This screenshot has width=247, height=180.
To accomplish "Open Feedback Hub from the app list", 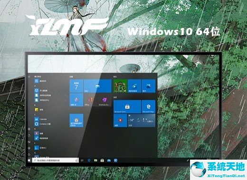I will 40,148.
